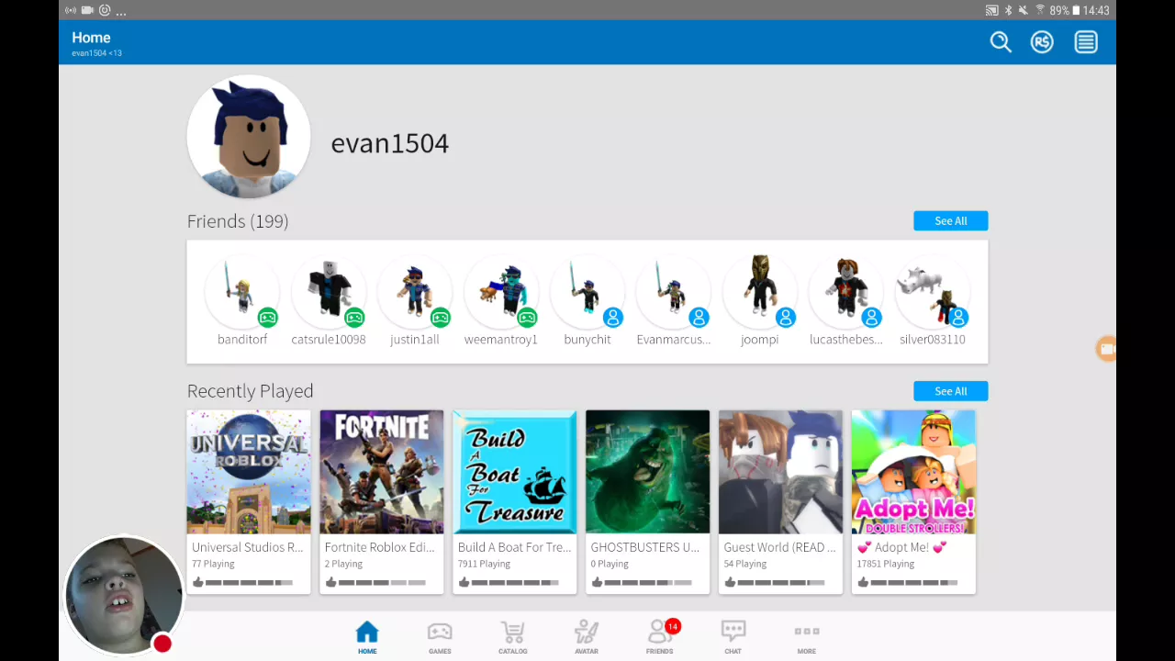
Task: Tap the battery indicator in status bar
Action: (x=1076, y=10)
